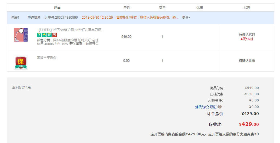Image resolution: width=280 pixels, height=143 pixels.
Task: Click the 中通快递 courier name
Action: [34, 18]
